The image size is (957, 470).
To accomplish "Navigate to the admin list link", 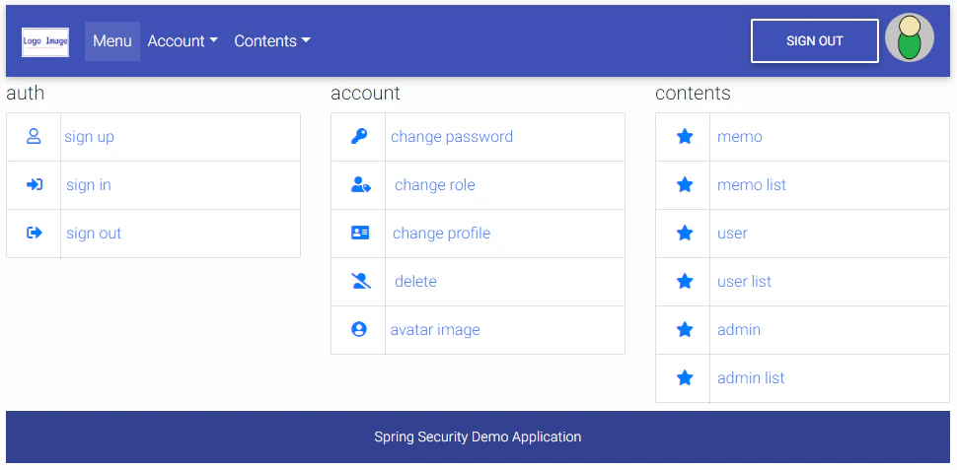I will click(751, 378).
